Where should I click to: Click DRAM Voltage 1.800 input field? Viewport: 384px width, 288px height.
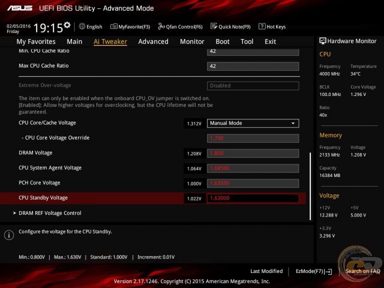pos(253,154)
